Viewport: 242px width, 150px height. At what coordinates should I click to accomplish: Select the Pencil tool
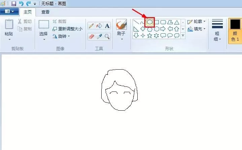(91, 26)
